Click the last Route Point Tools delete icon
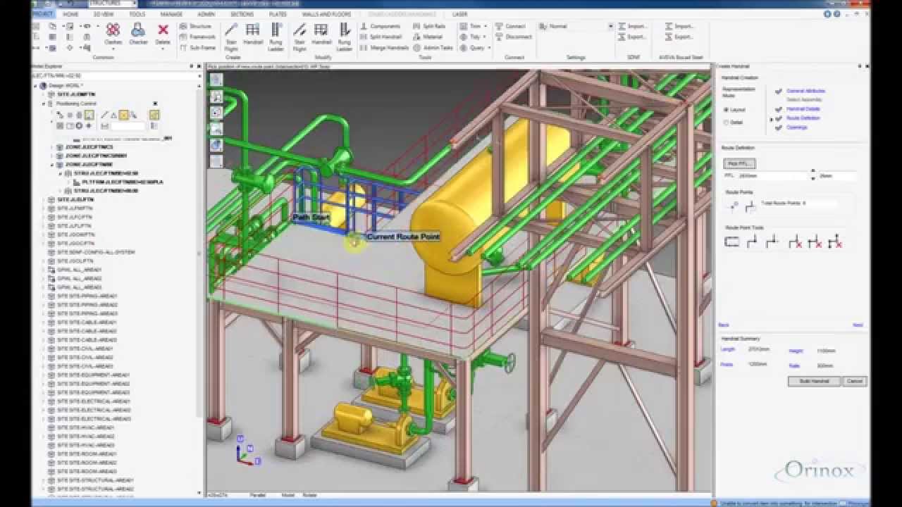Image resolution: width=902 pixels, height=507 pixels. (x=835, y=242)
